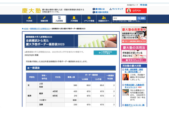Image resolution: width=169 pixels, height=113 pixels.
Task: Click the 慶大塾会員募集中 banner
Action: tap(134, 35)
